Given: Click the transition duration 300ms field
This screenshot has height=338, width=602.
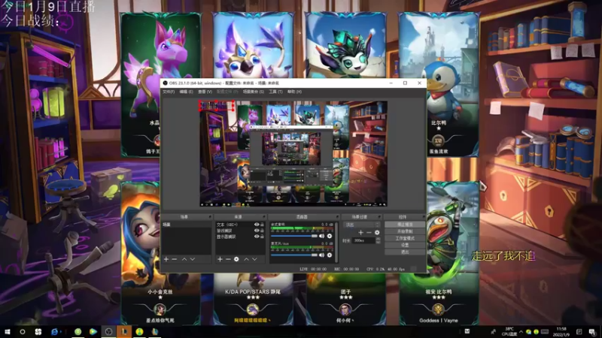Looking at the screenshot, I should click(363, 240).
